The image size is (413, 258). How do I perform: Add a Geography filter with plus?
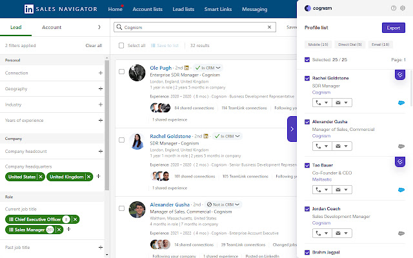coord(101,89)
